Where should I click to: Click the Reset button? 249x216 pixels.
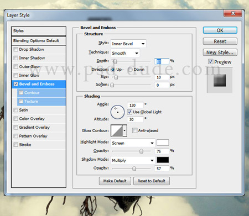tap(220, 41)
